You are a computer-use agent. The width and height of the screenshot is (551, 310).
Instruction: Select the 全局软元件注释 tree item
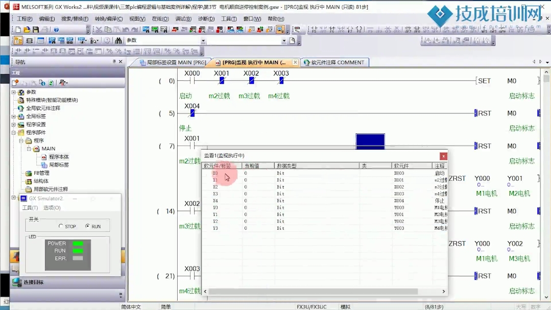[x=43, y=108]
